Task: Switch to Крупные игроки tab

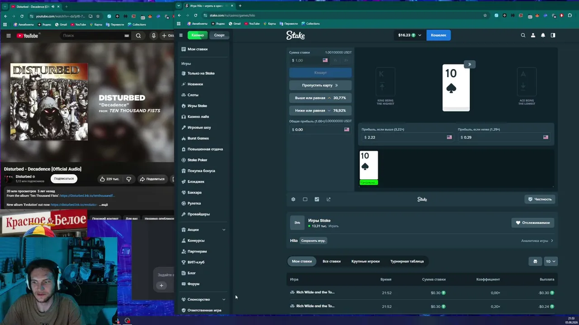Action: pos(365,261)
